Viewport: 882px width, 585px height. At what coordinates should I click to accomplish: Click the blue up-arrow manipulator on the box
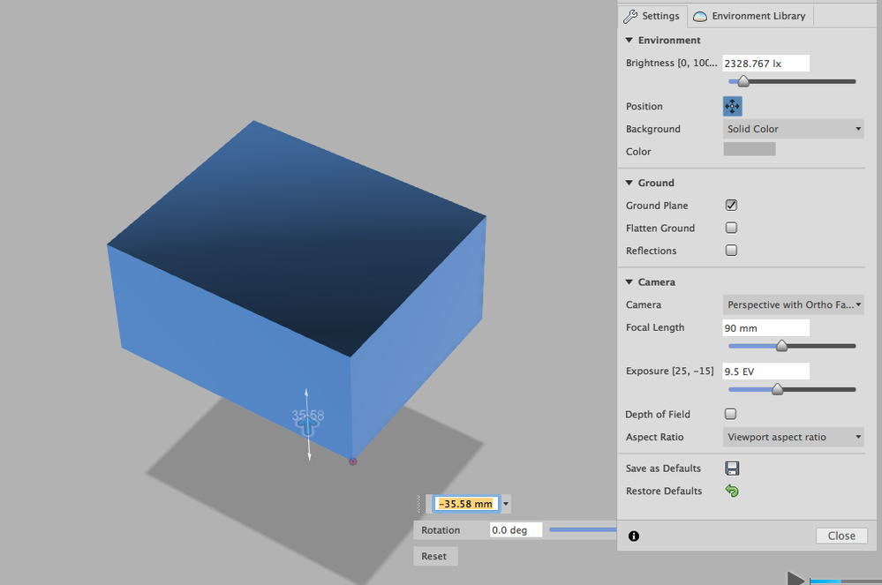click(307, 425)
